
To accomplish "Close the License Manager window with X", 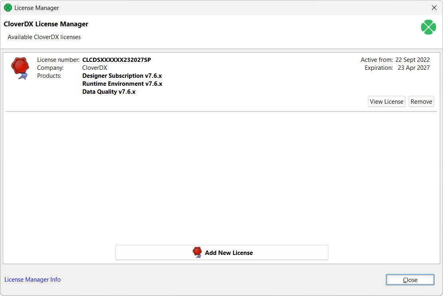I will pyautogui.click(x=434, y=8).
